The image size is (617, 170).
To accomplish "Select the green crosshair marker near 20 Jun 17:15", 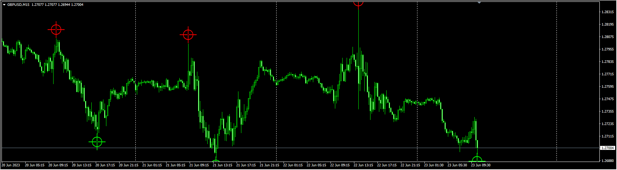I will pos(97,141).
